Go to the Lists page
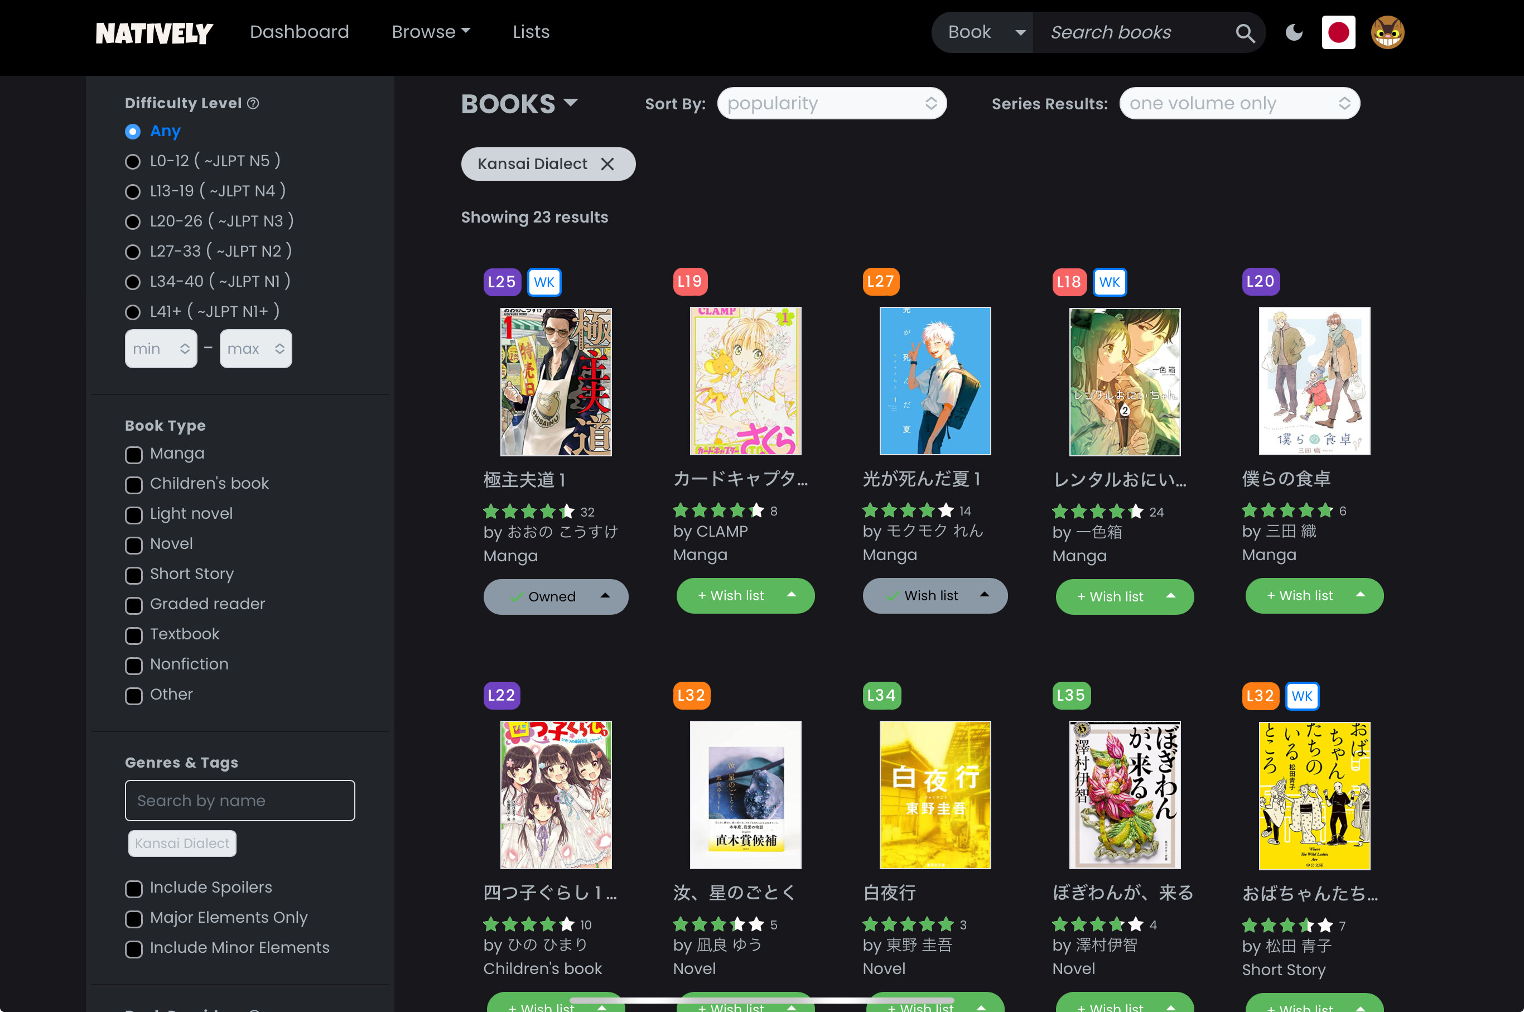 (x=530, y=32)
